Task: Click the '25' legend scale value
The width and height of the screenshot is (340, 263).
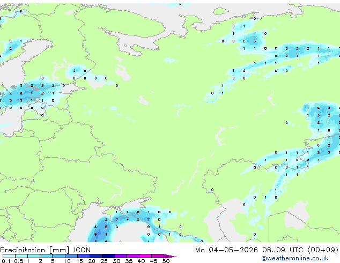Action: coord(104,261)
